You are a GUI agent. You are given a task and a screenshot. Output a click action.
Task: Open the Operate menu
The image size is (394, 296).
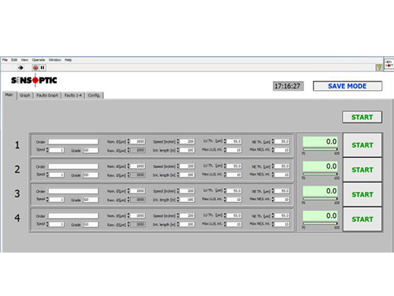39,60
